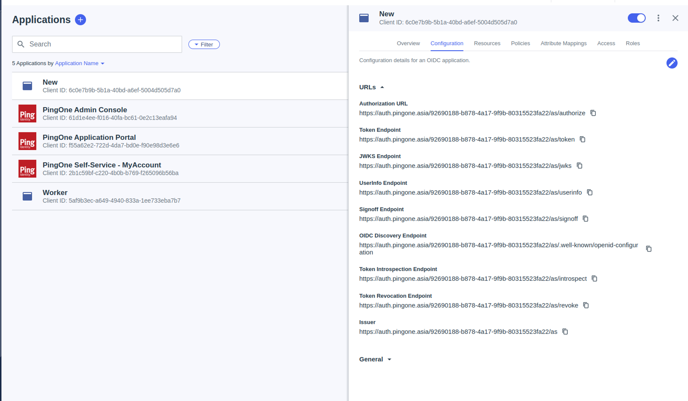
Task: Copy the JWKS Endpoint URL
Action: (x=579, y=166)
